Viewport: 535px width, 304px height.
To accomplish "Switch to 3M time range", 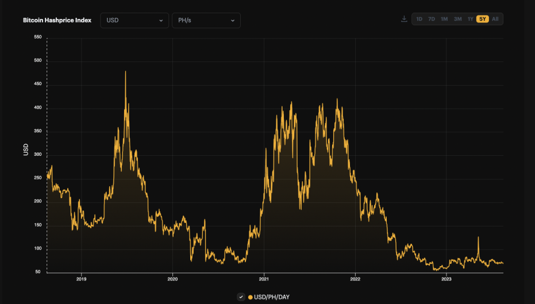I will 457,19.
